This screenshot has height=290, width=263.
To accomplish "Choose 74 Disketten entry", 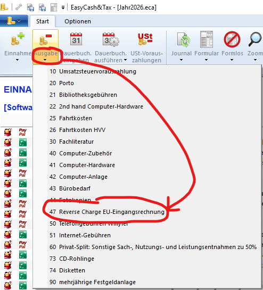I will point(147,270).
